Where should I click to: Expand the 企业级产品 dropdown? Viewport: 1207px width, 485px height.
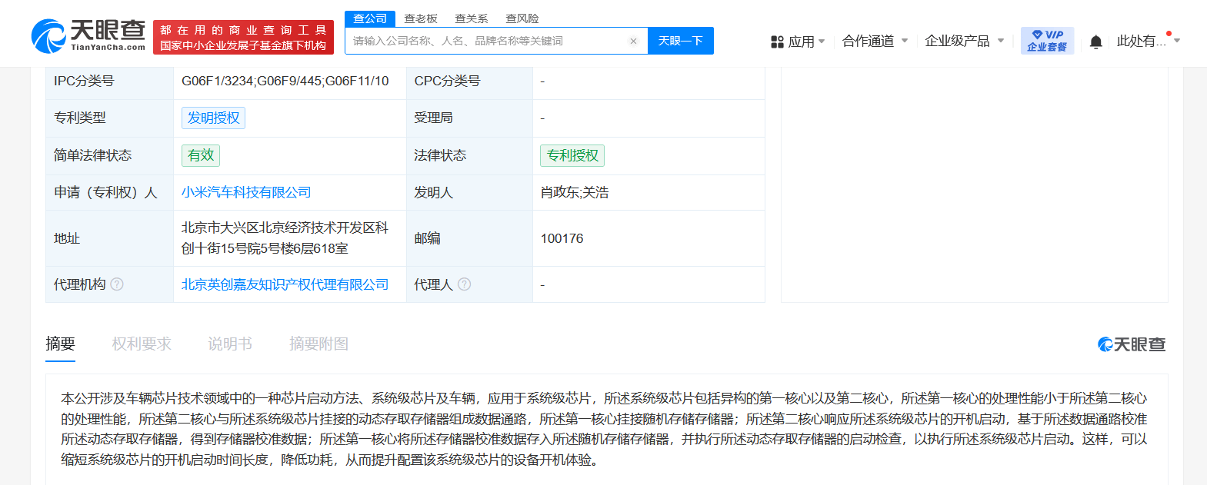(x=1001, y=41)
